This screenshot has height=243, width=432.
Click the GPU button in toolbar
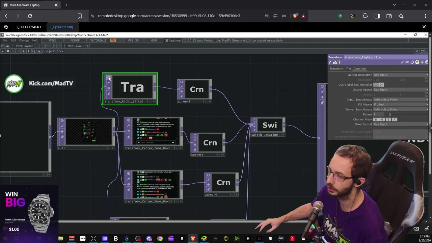click(154, 40)
